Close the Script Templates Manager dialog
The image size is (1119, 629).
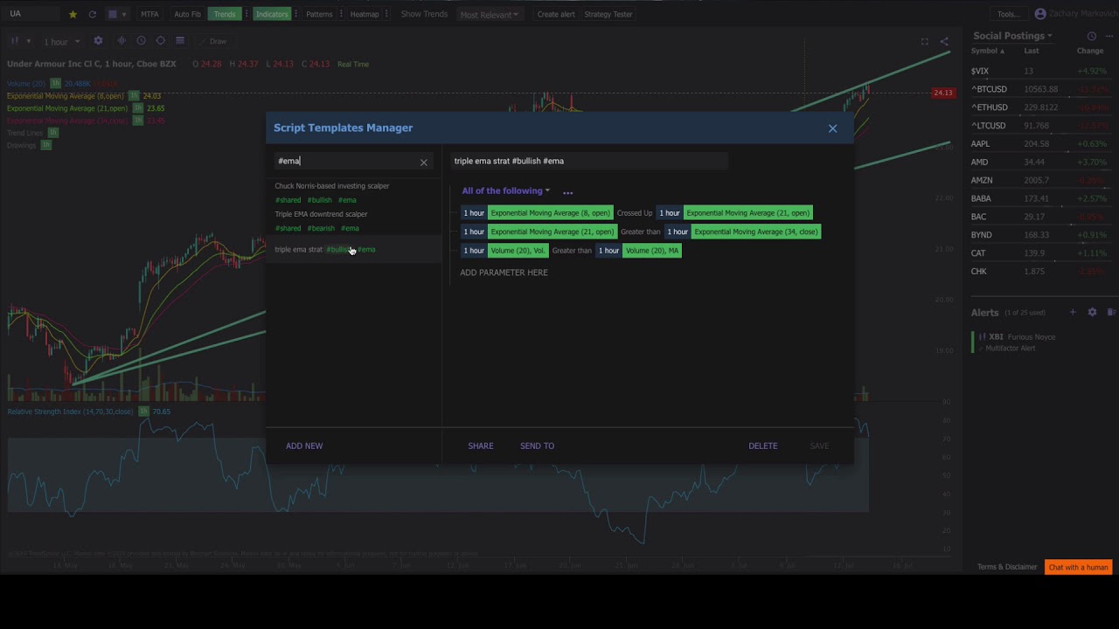[x=832, y=128]
